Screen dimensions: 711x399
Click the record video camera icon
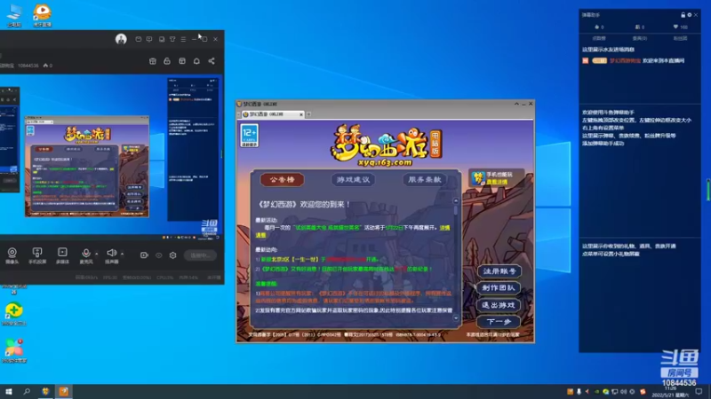point(144,255)
